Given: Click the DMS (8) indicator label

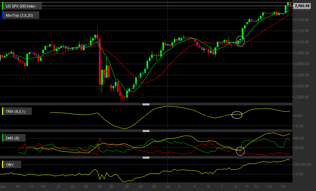Looking at the screenshot, I should pos(13,138).
